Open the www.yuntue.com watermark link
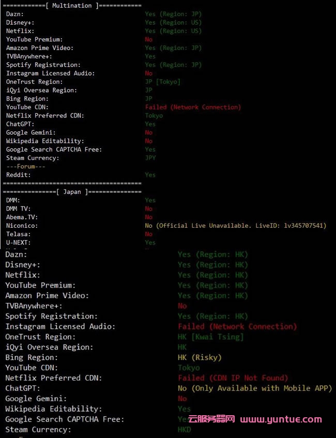 pyautogui.click(x=281, y=419)
